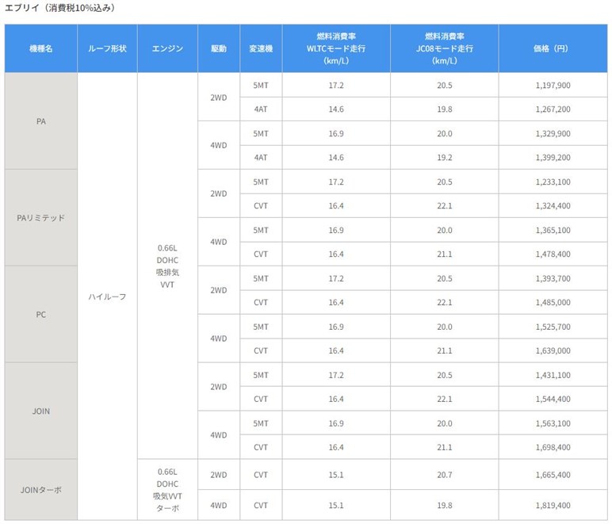Viewport: 612px width, 524px height.
Task: Click the price 1,197,900 cell
Action: (552, 85)
